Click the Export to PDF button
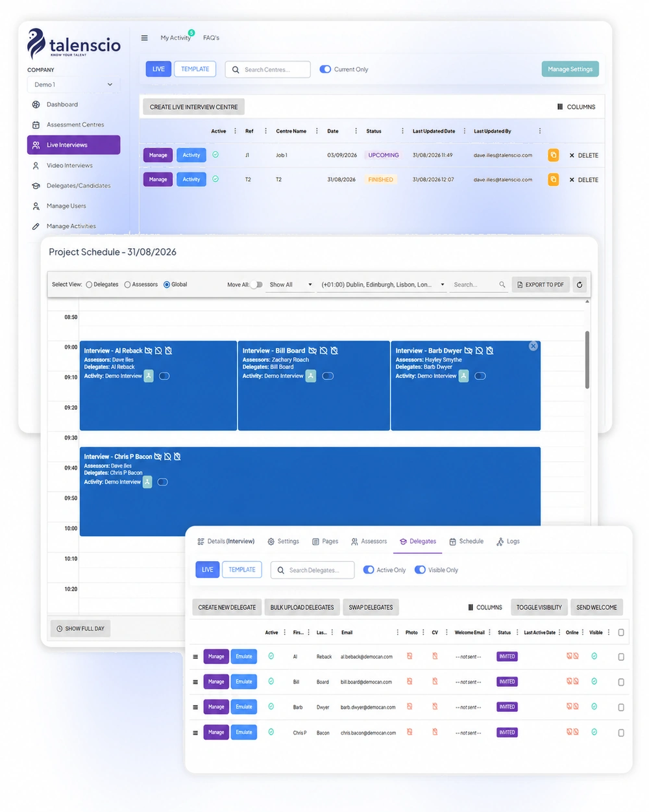 pyautogui.click(x=541, y=285)
